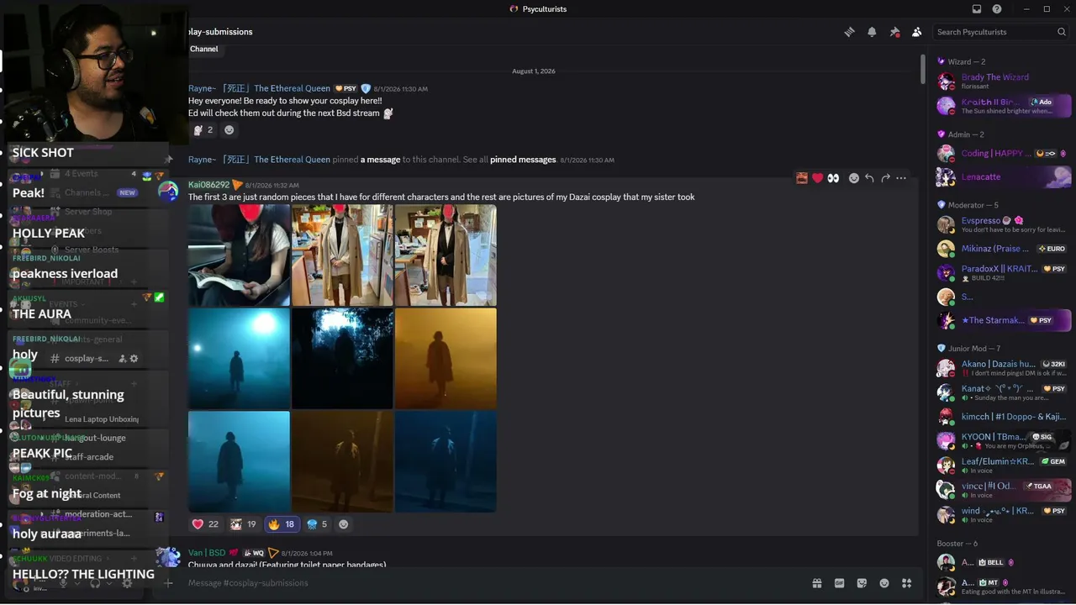
Task: Open More options on Kai086292's message
Action: [x=901, y=178]
